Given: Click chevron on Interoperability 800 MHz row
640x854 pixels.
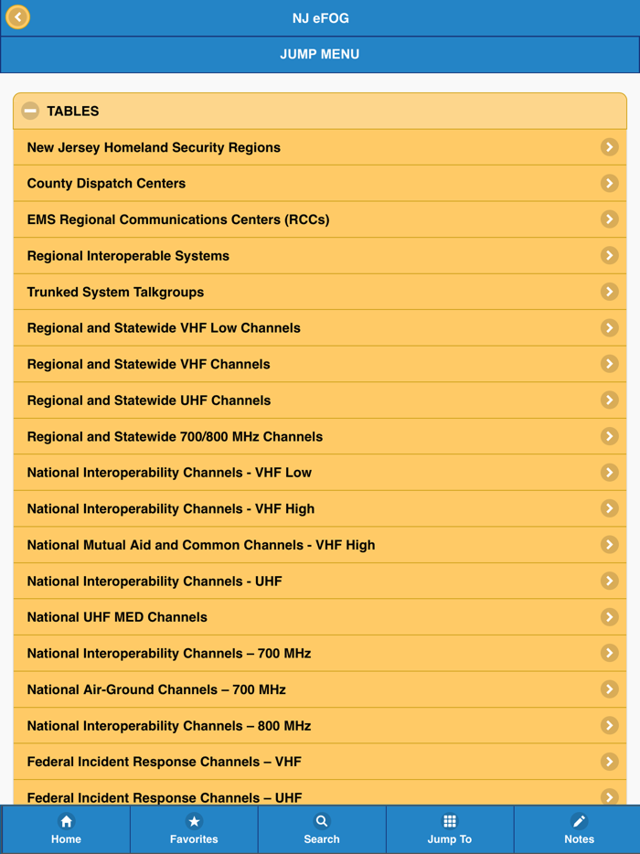Looking at the screenshot, I should (610, 725).
